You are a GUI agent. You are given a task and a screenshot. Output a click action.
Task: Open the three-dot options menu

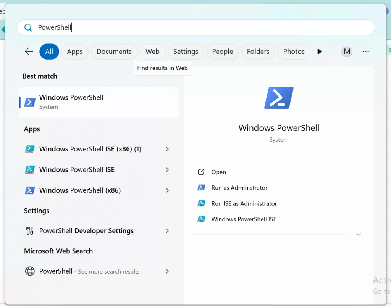(x=365, y=52)
